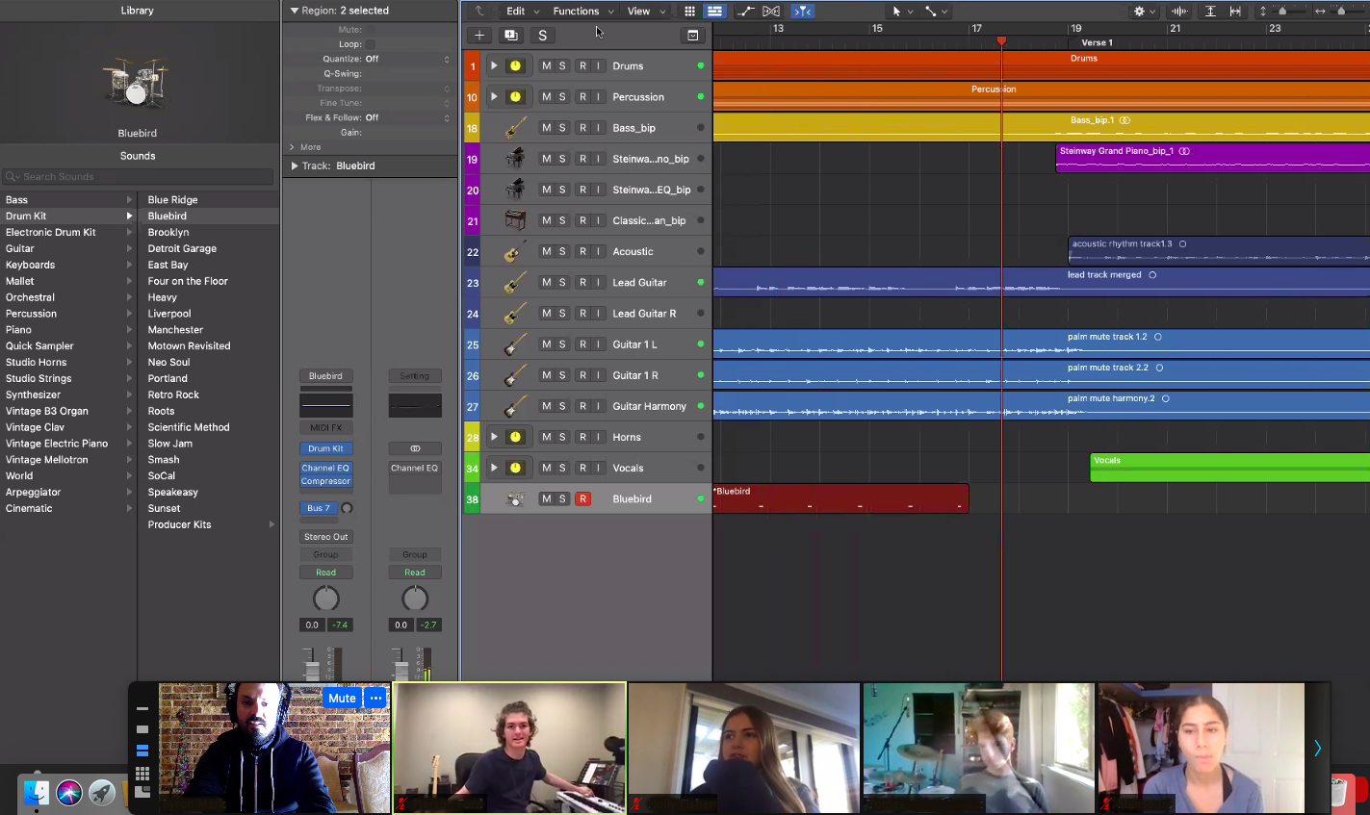
Task: Click the Mute button on video participant
Action: tap(342, 699)
